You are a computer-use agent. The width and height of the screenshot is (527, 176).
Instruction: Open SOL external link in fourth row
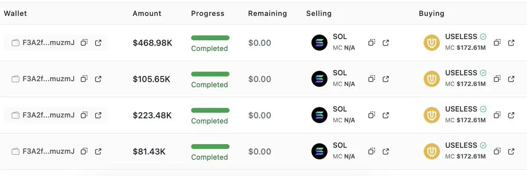(x=386, y=151)
